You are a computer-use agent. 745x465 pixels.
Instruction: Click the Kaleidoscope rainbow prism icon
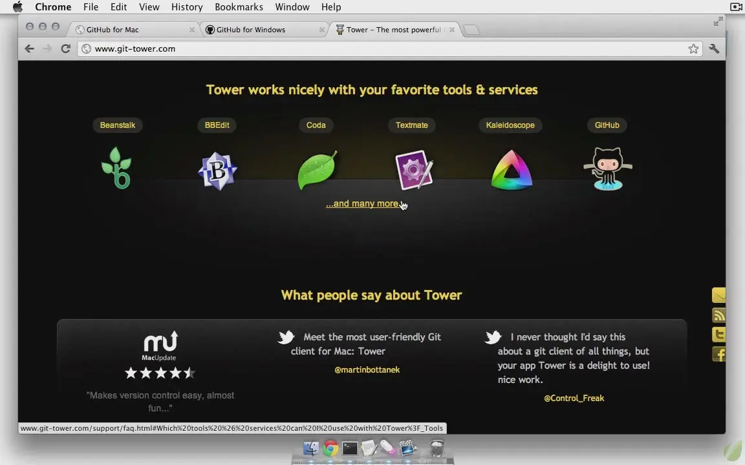pos(512,170)
